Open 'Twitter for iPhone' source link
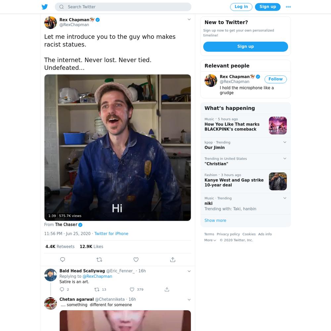This screenshot has width=331, height=331. pyautogui.click(x=111, y=233)
